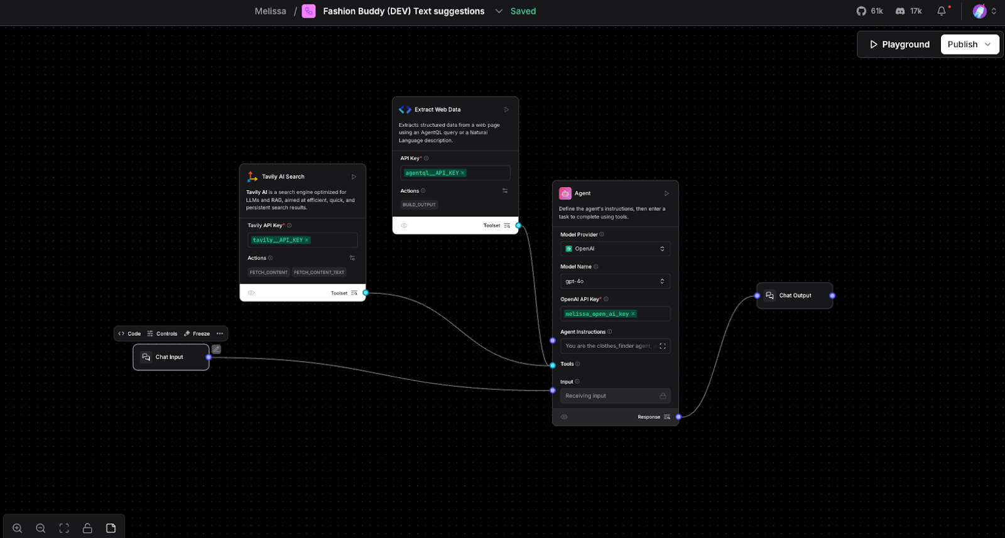Click the Agent Response output handle
The height and width of the screenshot is (538, 1005).
click(678, 417)
